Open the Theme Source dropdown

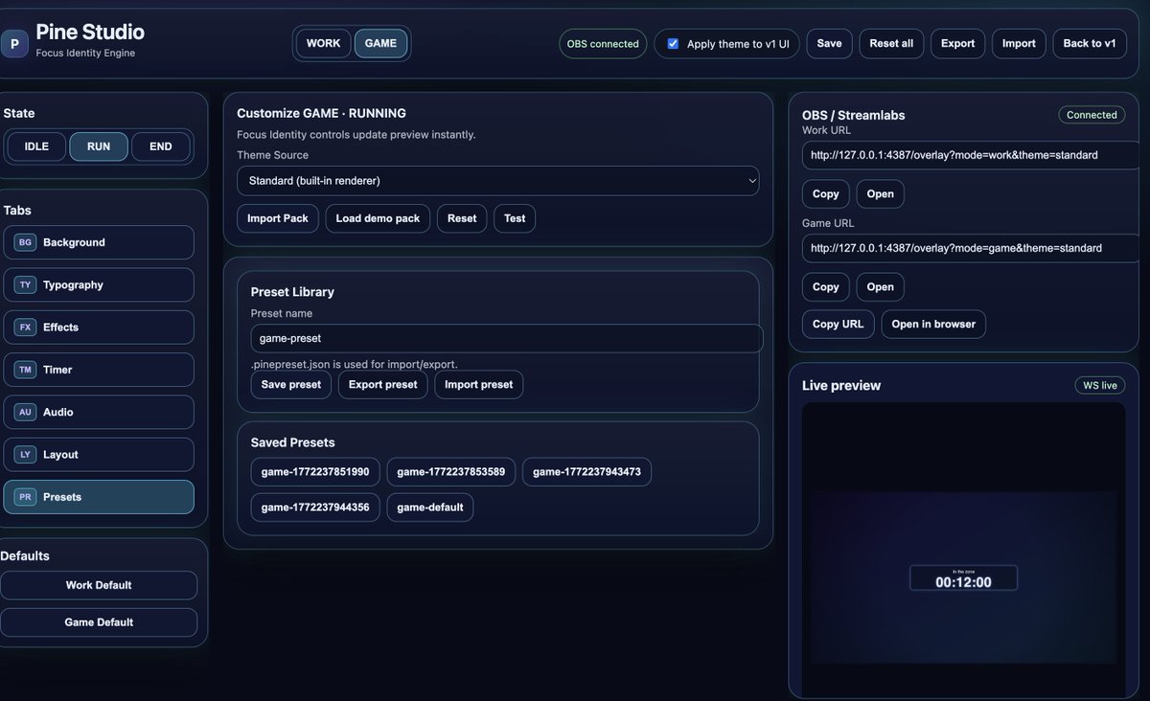[x=498, y=180]
